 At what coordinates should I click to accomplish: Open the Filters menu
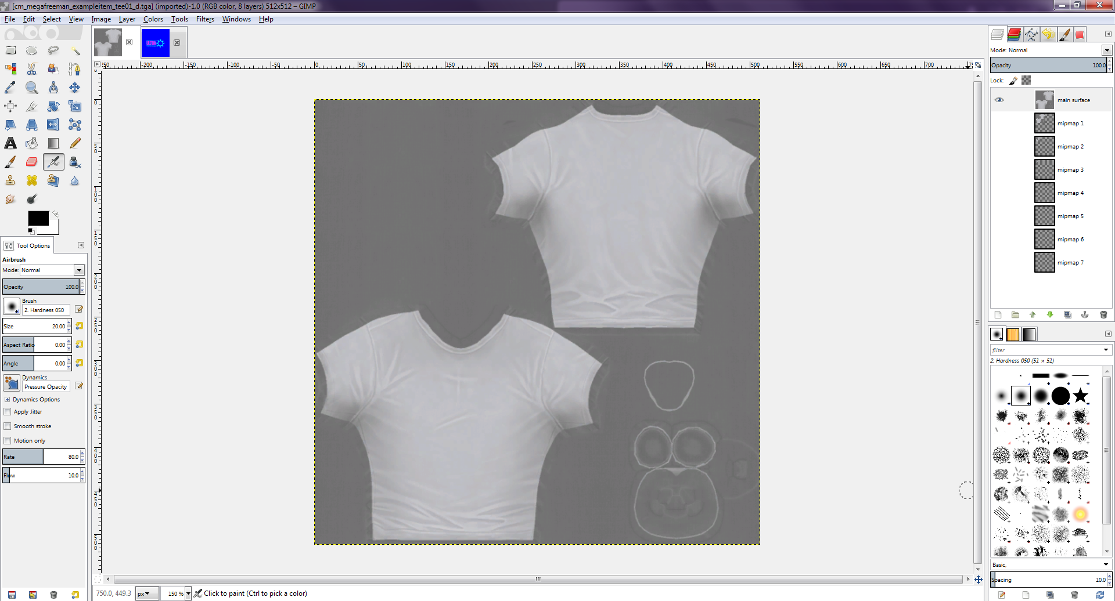coord(205,19)
